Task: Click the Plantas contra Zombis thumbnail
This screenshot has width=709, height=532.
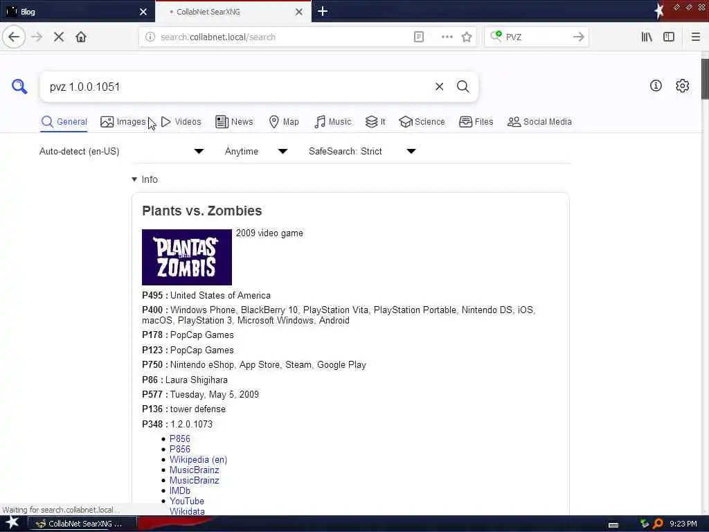Action: pos(187,258)
